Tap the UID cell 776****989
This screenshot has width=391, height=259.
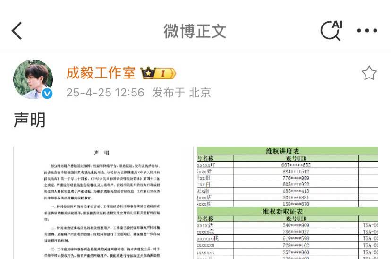296,178
